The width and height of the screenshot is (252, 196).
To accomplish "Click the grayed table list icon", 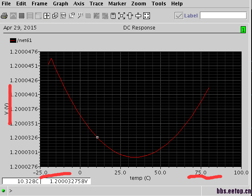I will point(88,16).
